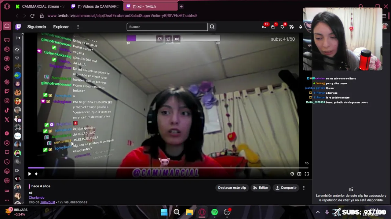Open the Opera browser main menu
This screenshot has width=391, height=219.
click(x=7, y=6)
